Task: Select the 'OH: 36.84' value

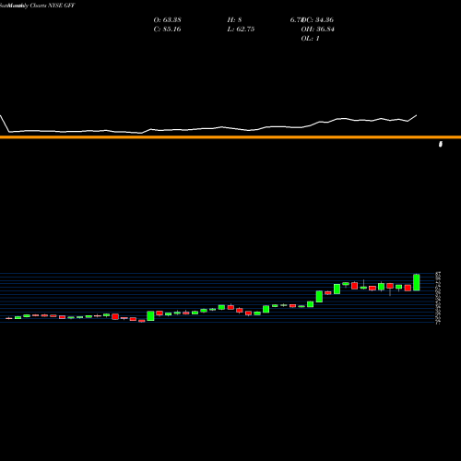Action: point(317,30)
